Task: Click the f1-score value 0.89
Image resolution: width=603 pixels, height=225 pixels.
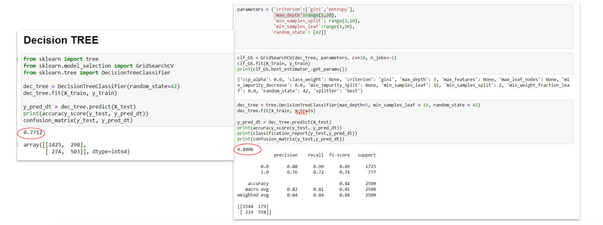Action: click(x=345, y=167)
